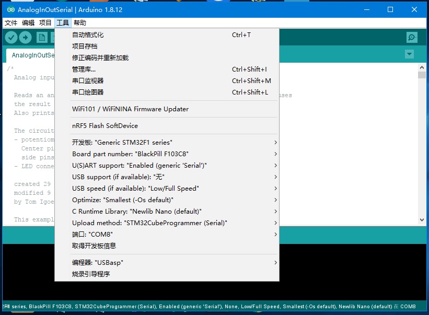Select nRF5 Flash SoftDevice entry
Viewport: 429px width, 315px height.
(167, 125)
